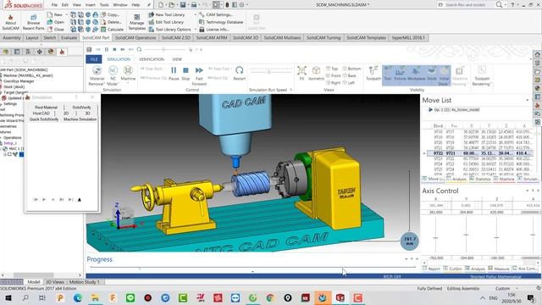Screen dimensions: 542x305
Task: Click the Windows Start button
Action: coord(8,297)
